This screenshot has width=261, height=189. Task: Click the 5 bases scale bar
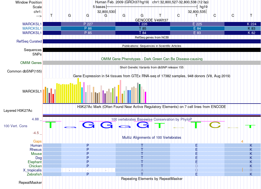point(152,7)
